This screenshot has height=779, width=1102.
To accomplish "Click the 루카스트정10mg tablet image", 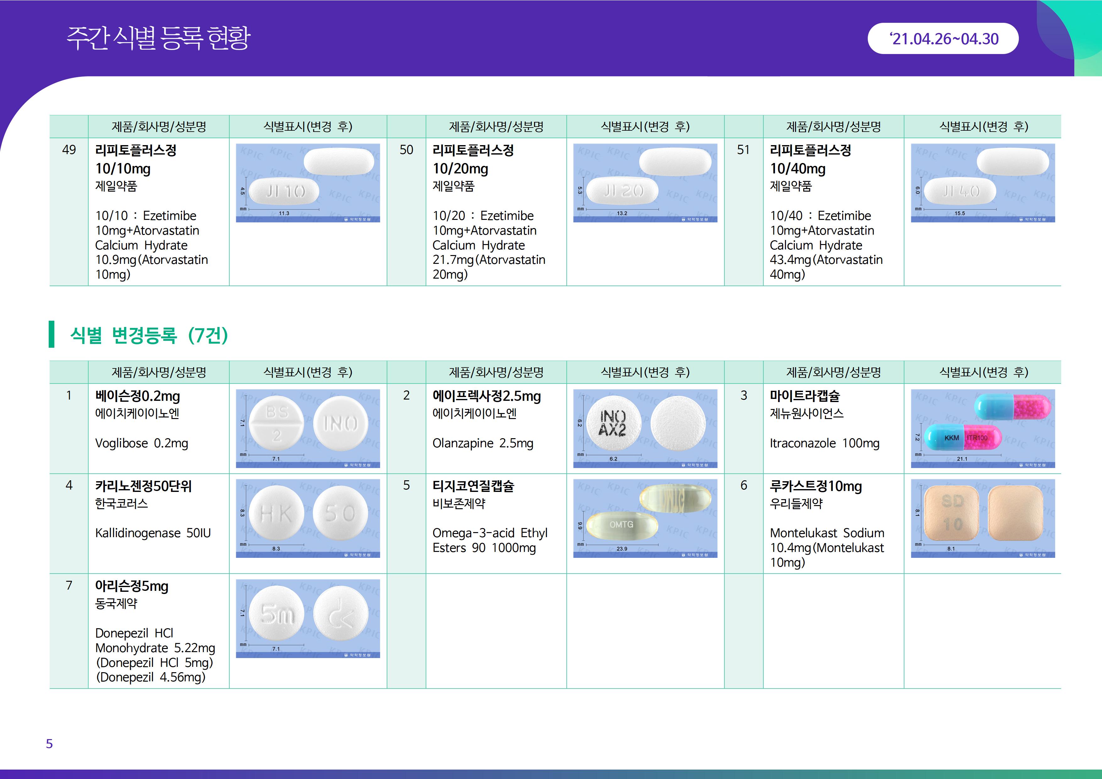I will pyautogui.click(x=983, y=518).
